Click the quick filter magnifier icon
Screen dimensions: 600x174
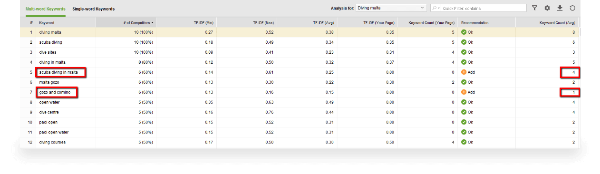coord(435,8)
